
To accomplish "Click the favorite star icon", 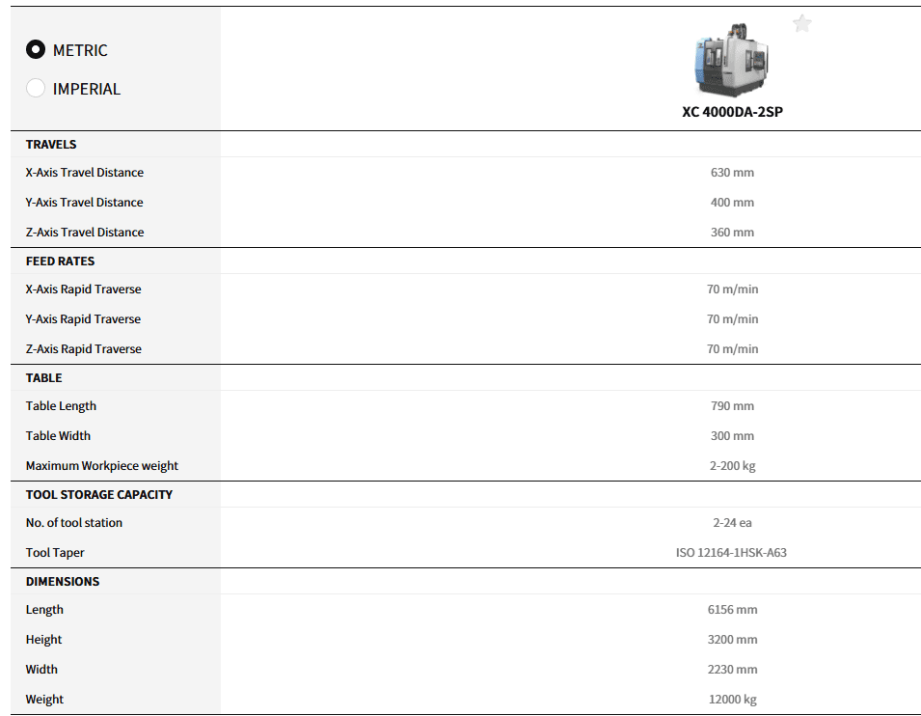I will [x=801, y=24].
